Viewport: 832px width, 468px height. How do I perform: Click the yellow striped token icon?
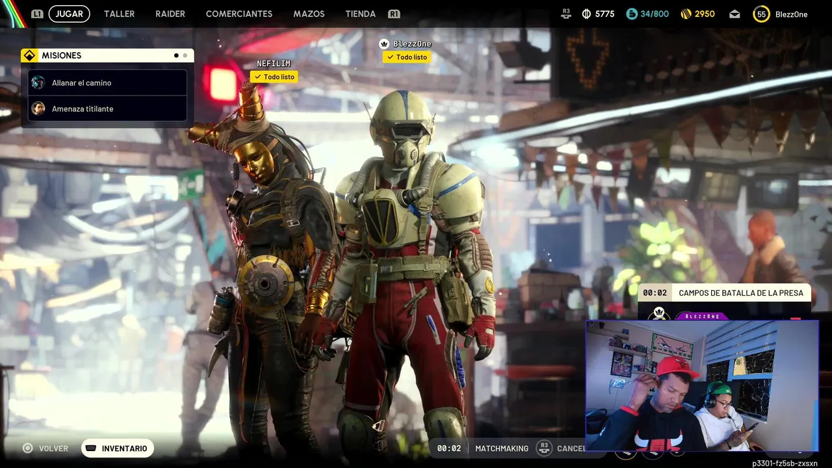coord(686,14)
